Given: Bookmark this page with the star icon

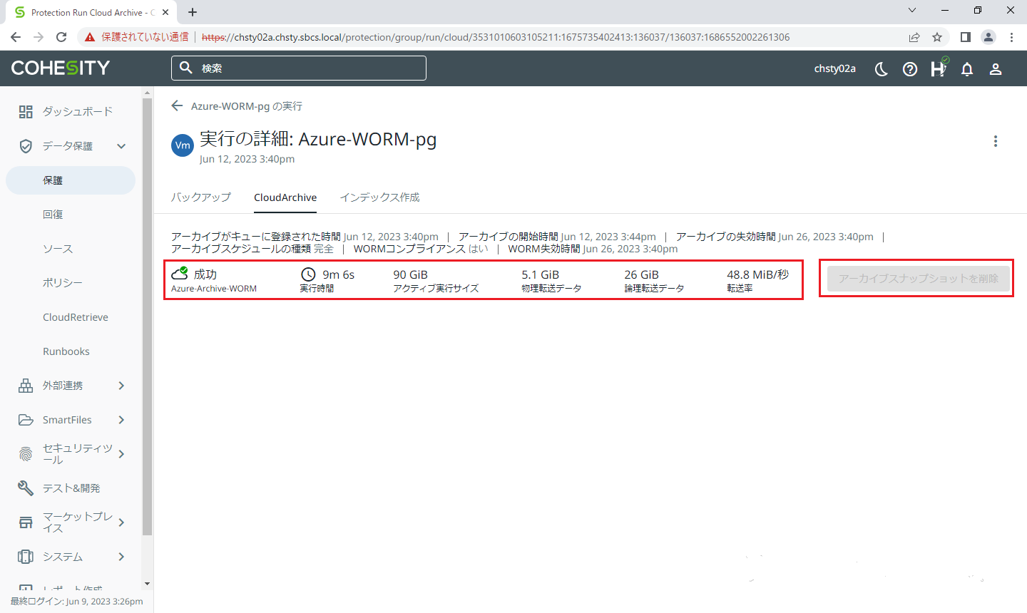Looking at the screenshot, I should pos(937,37).
